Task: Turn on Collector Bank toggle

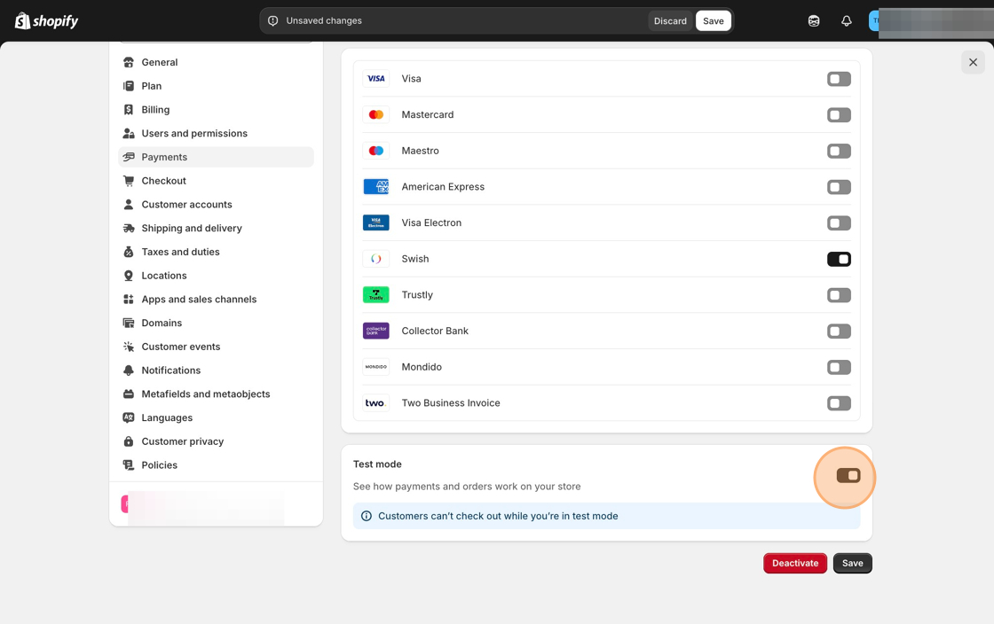Action: tap(839, 331)
